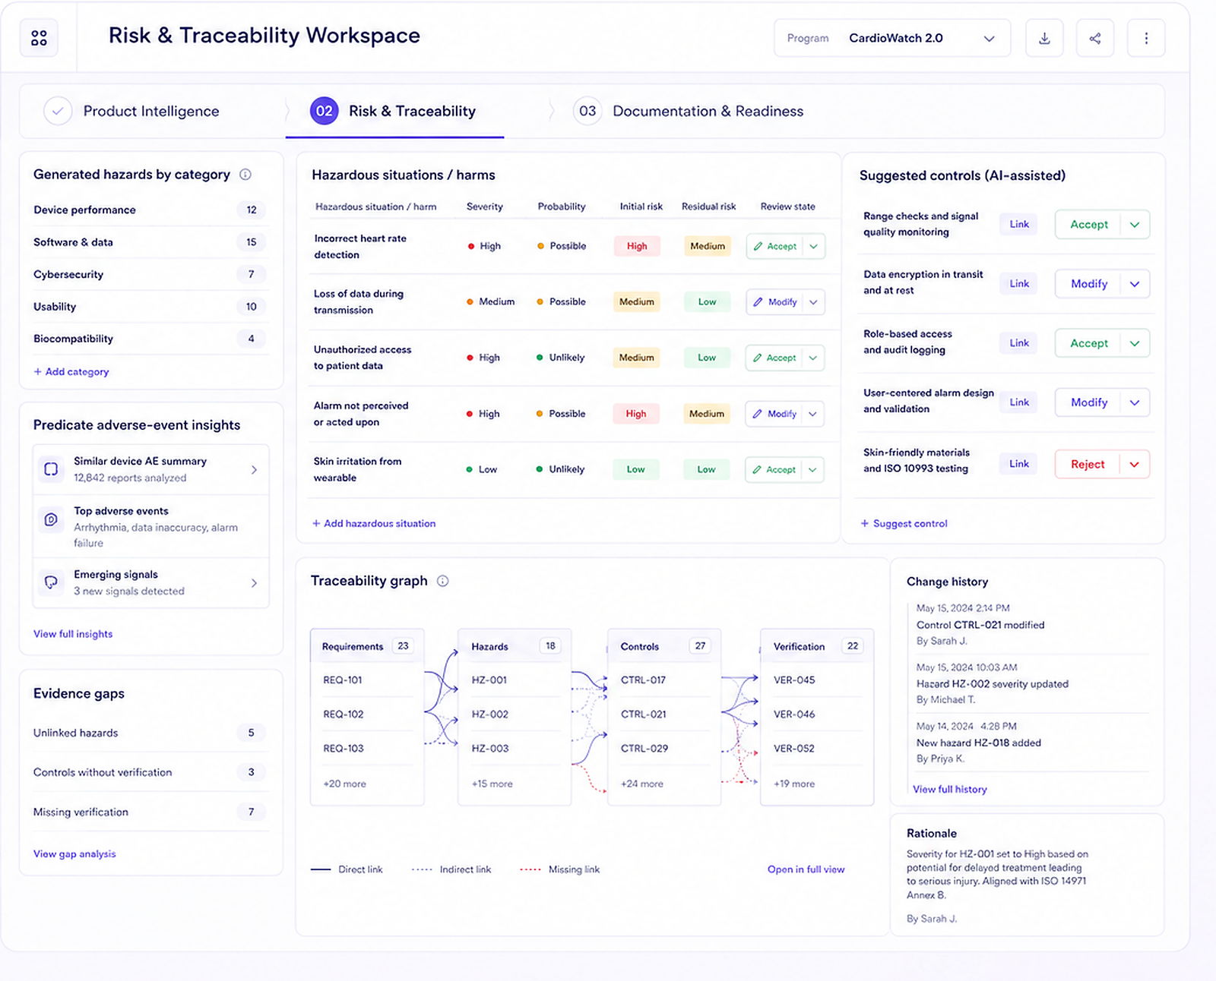1216x981 pixels.
Task: Expand Similar device AE summary chevron
Action: pos(254,470)
